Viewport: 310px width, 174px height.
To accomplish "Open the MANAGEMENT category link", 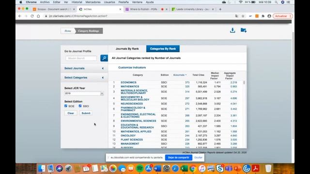I will [130, 144].
